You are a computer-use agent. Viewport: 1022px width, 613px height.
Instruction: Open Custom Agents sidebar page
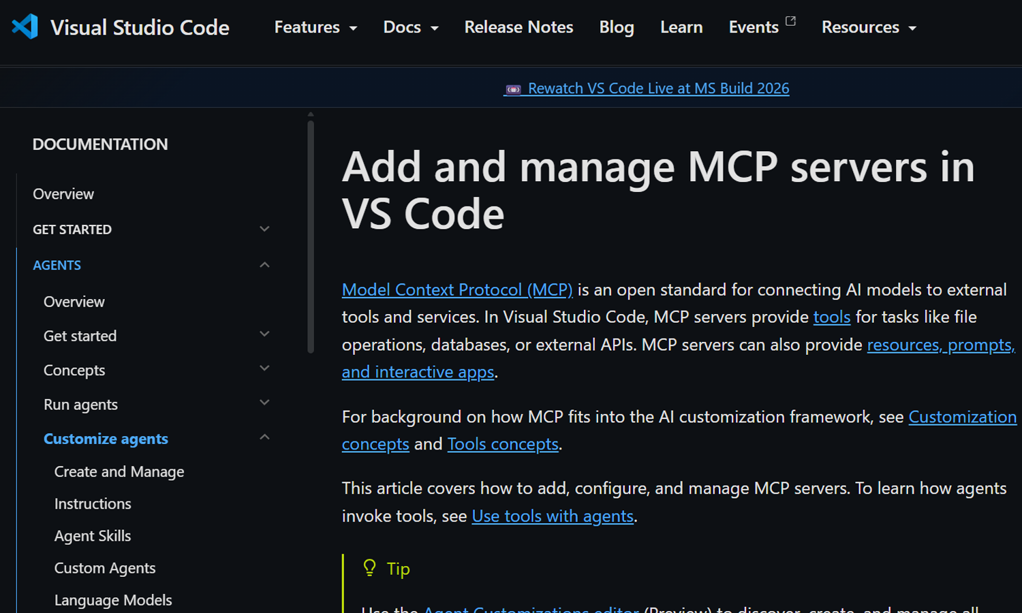(105, 568)
